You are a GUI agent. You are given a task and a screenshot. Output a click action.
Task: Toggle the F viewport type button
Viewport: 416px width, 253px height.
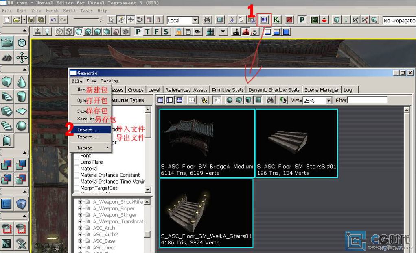click(157, 32)
